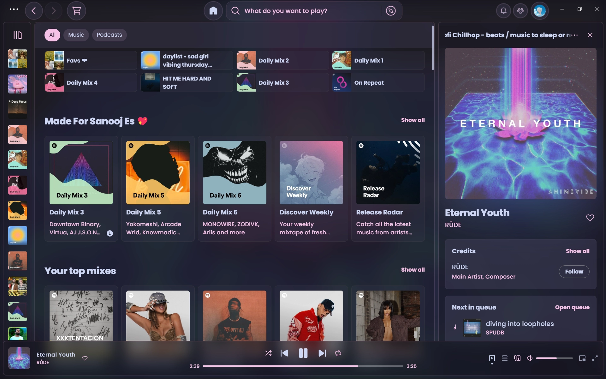Go to Home via house icon
The height and width of the screenshot is (379, 606).
coord(213,11)
